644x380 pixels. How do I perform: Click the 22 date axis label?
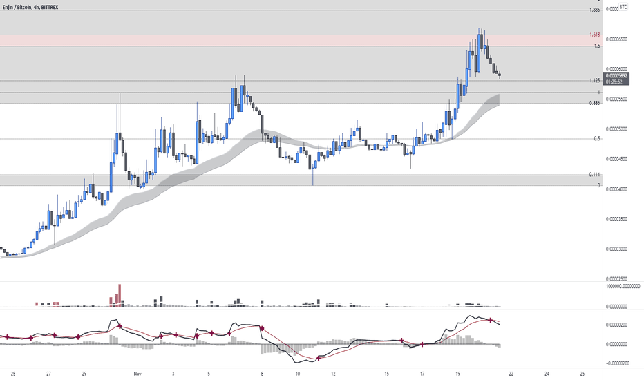[x=511, y=374]
